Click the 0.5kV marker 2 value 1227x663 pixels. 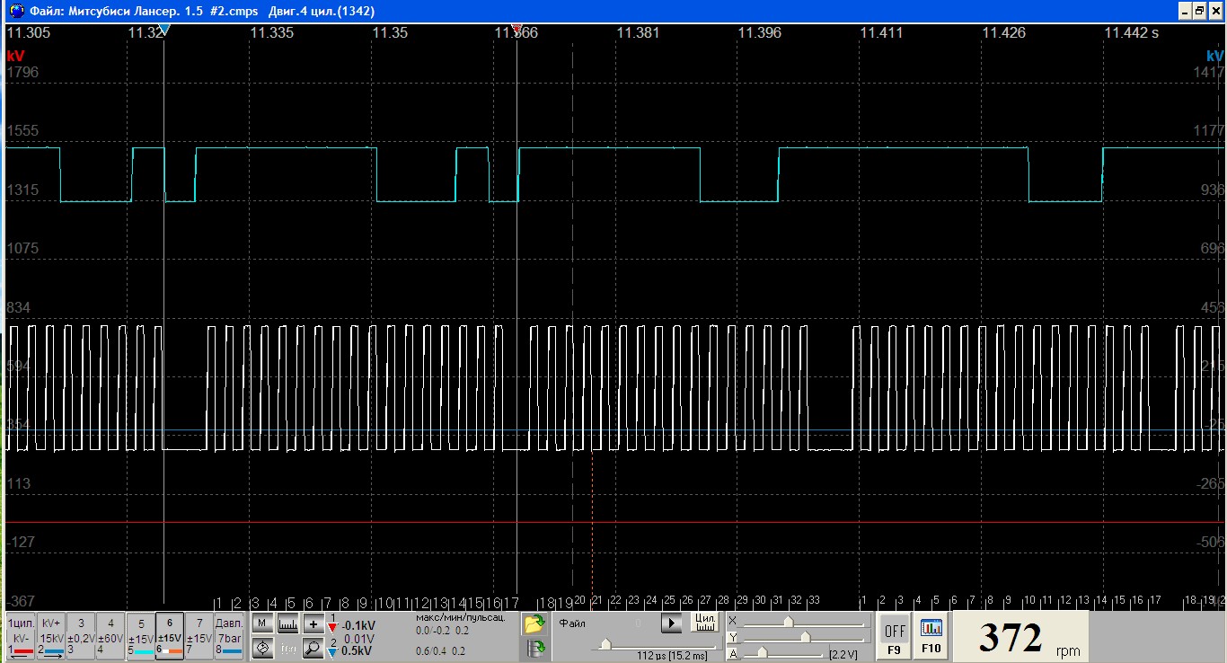click(x=358, y=651)
